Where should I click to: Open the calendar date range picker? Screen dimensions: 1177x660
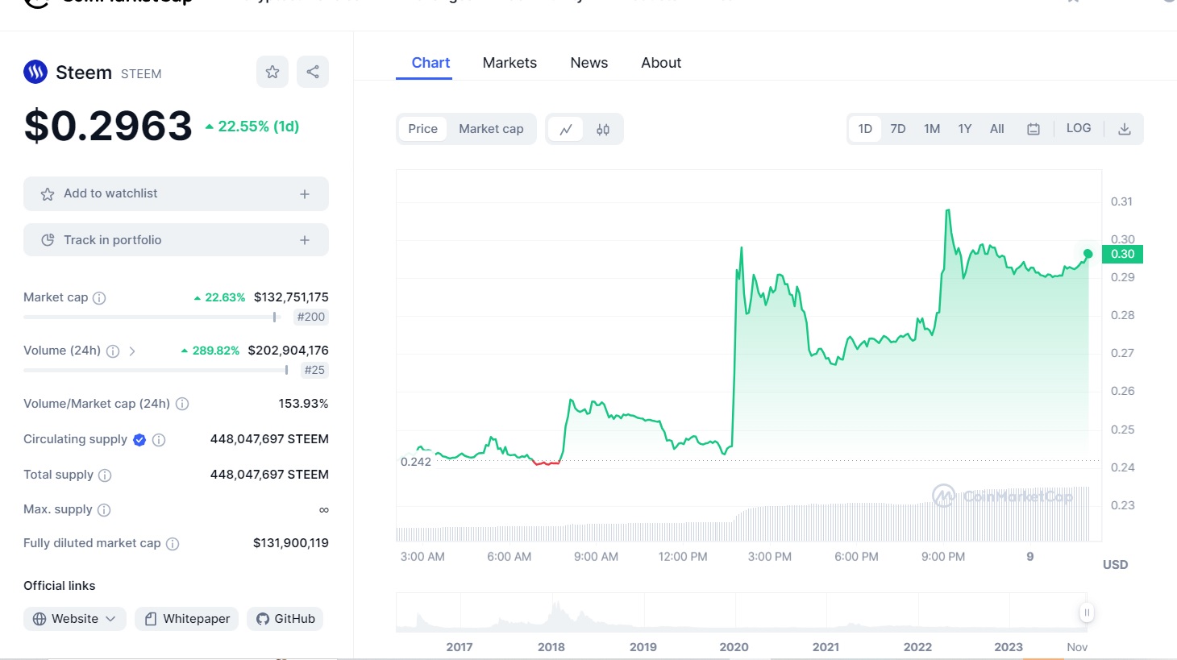[x=1034, y=129]
